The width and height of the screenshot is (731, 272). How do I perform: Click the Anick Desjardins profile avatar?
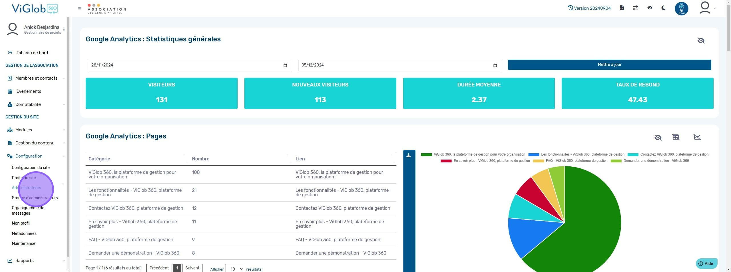pyautogui.click(x=13, y=29)
